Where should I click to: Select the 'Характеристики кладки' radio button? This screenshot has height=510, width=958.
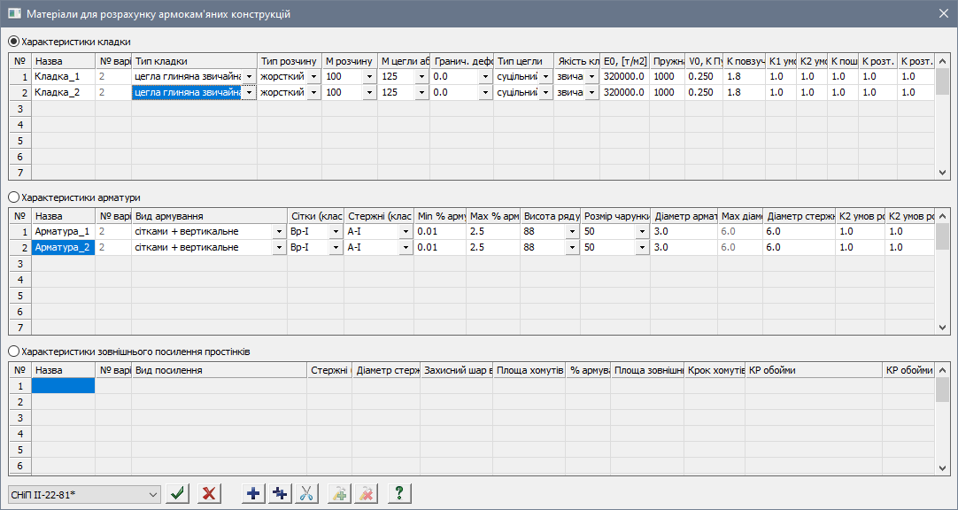click(13, 42)
